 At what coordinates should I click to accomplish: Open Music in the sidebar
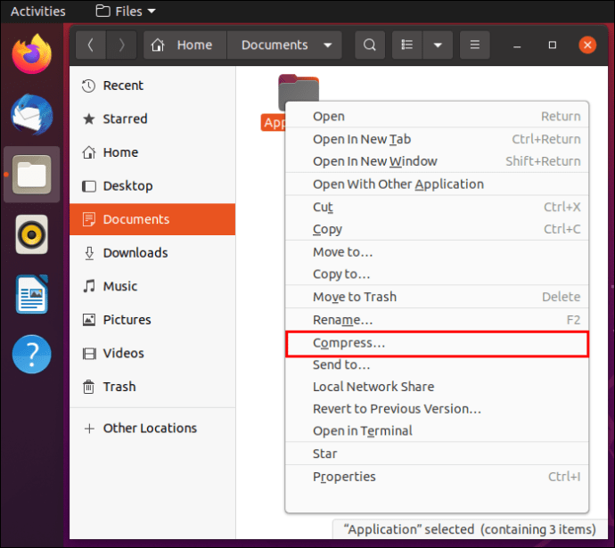tap(152, 286)
